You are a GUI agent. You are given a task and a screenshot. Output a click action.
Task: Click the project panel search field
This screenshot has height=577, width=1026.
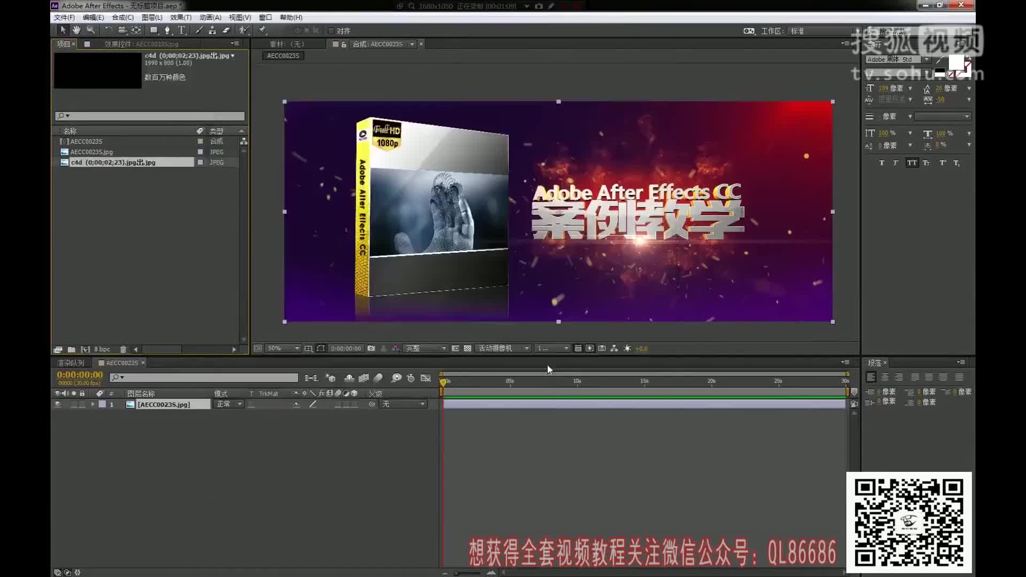[150, 116]
